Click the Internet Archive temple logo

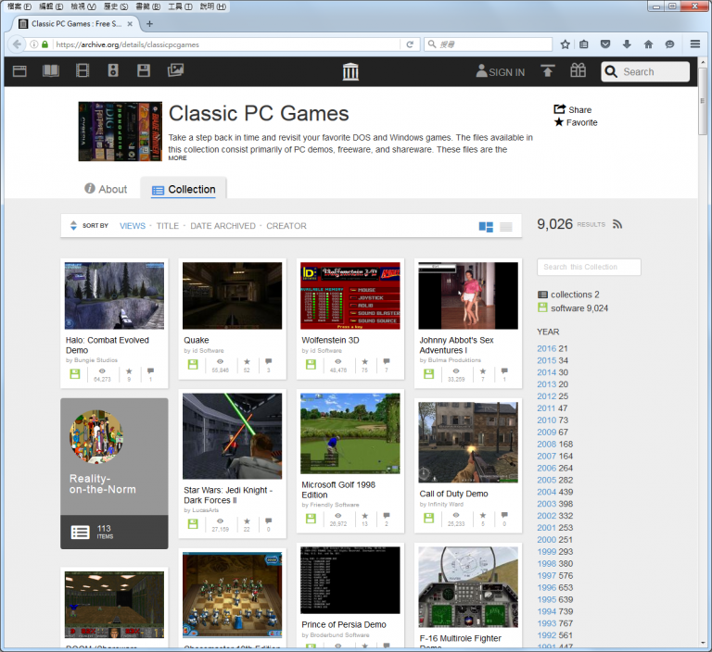(x=350, y=71)
